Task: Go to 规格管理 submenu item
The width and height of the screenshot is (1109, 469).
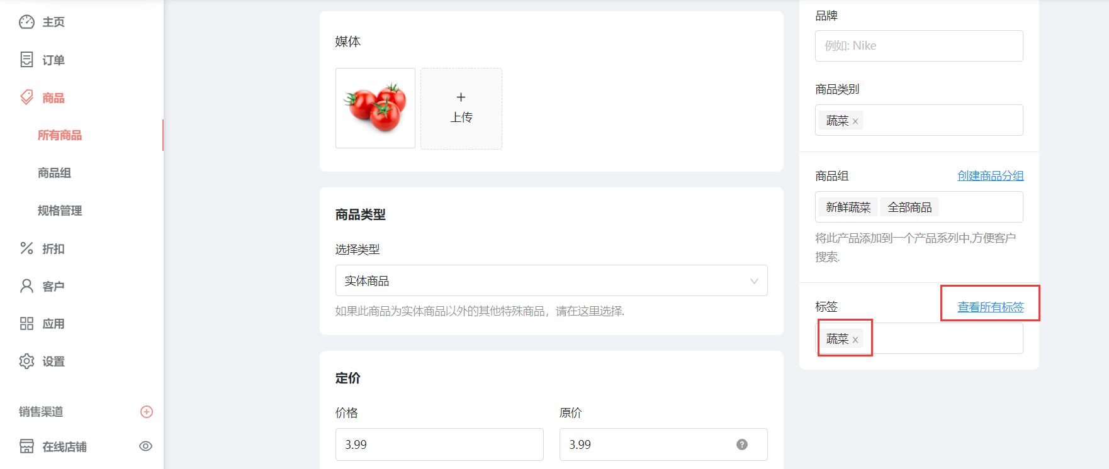Action: point(60,211)
